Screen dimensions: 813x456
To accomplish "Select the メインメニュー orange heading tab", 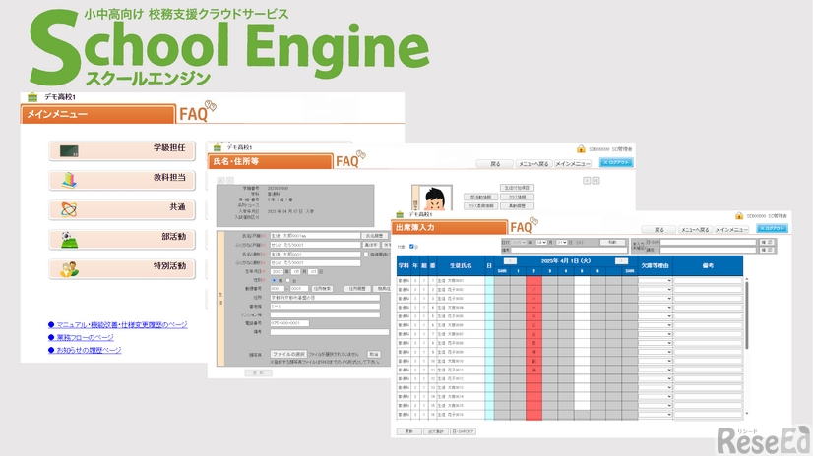I will [x=98, y=114].
